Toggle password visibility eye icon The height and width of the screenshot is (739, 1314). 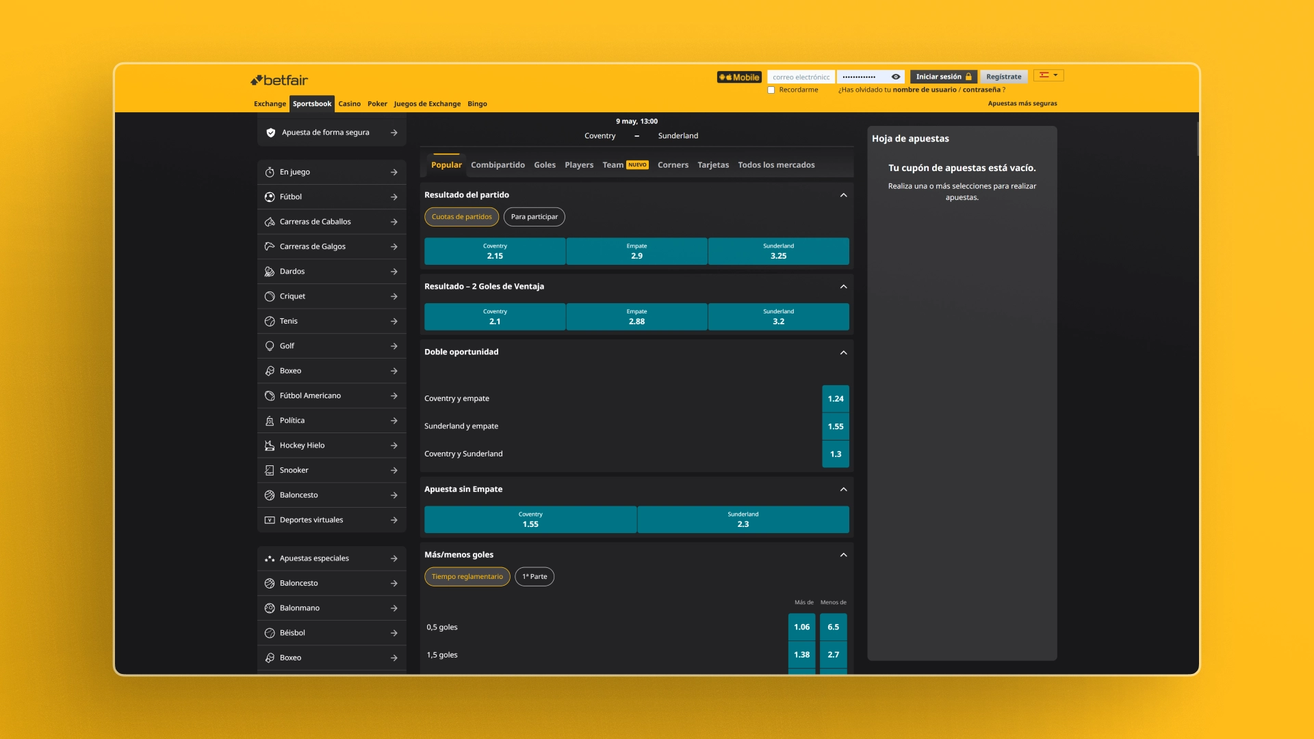(896, 77)
